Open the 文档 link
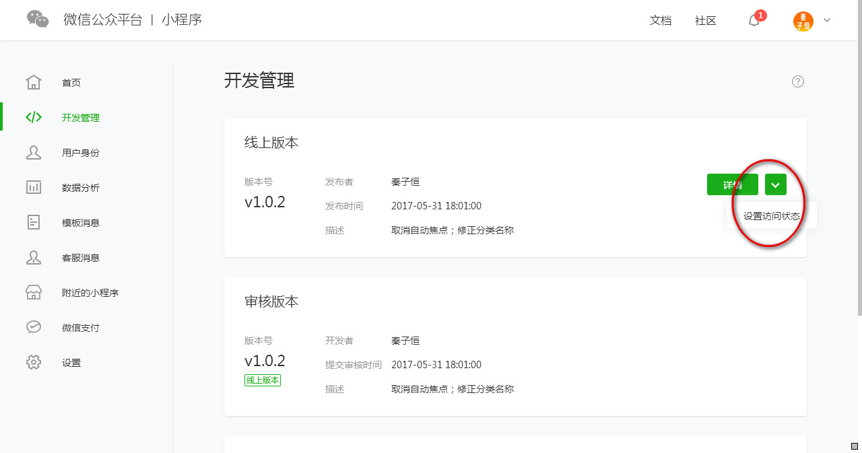The image size is (862, 453). click(661, 21)
